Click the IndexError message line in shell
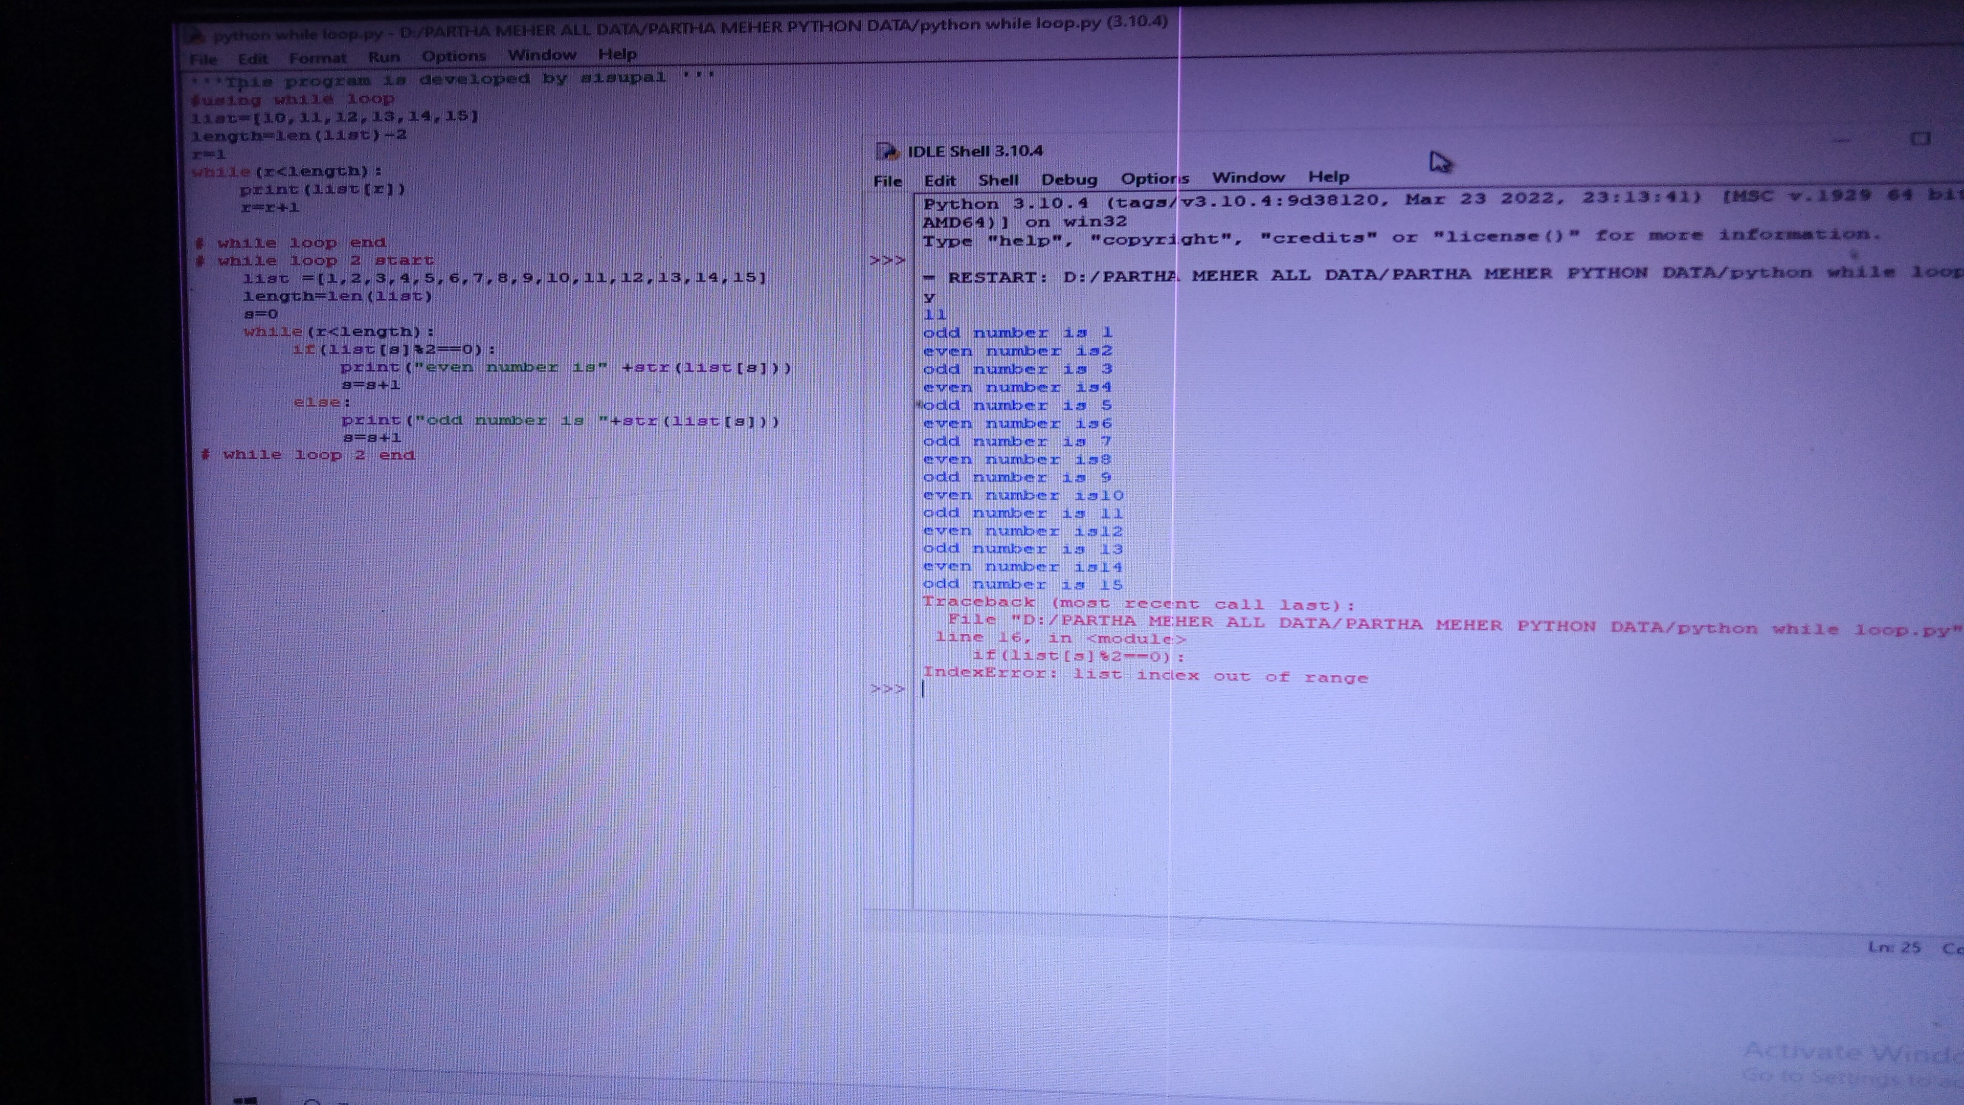Screen dimensions: 1964x1105 [x=1145, y=675]
